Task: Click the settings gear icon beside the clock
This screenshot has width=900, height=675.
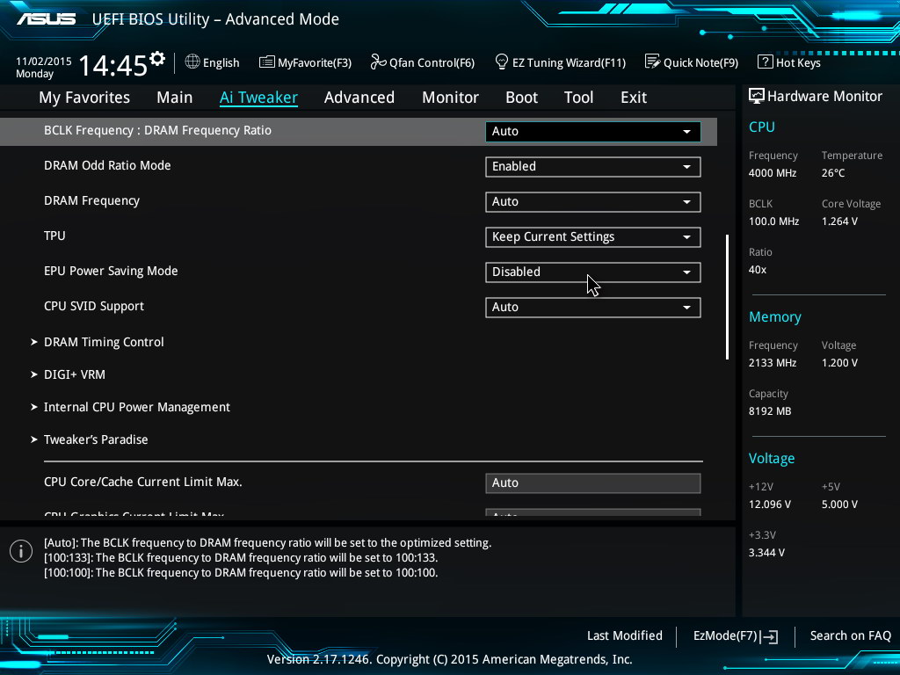Action: (157, 59)
